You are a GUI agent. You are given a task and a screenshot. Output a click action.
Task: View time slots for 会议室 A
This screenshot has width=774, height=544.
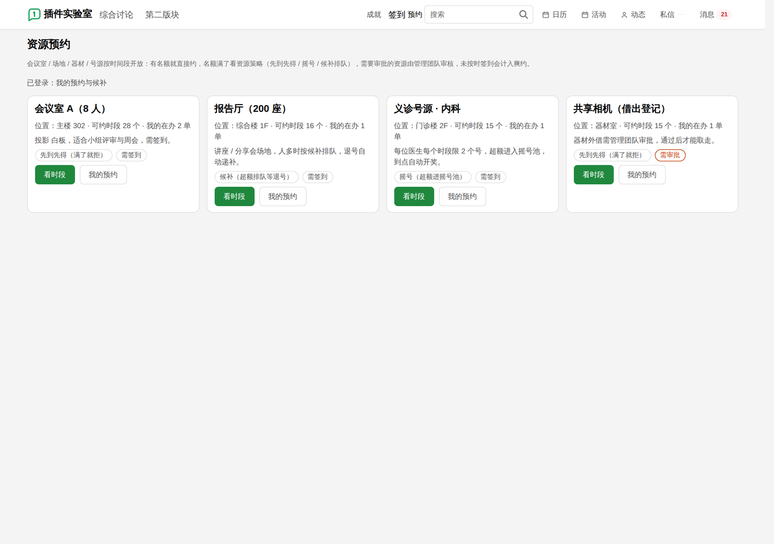pyautogui.click(x=55, y=175)
